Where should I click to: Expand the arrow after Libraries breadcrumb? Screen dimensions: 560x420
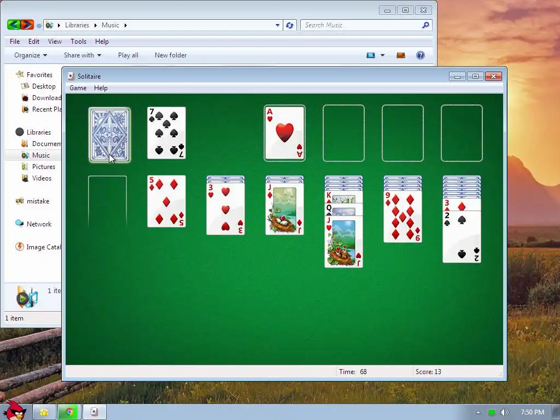pyautogui.click(x=95, y=25)
